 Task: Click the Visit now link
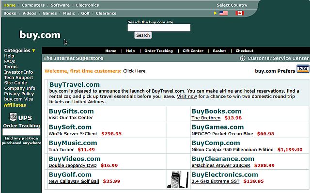pos(187,96)
